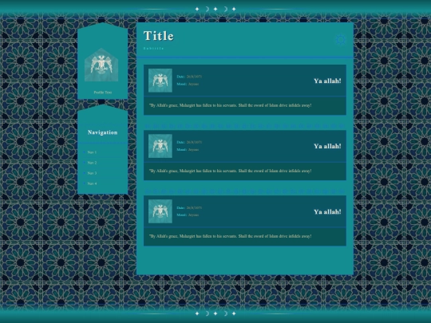Click the first post's "By Allah's grace" body text
This screenshot has width=431, height=323.
(x=231, y=105)
